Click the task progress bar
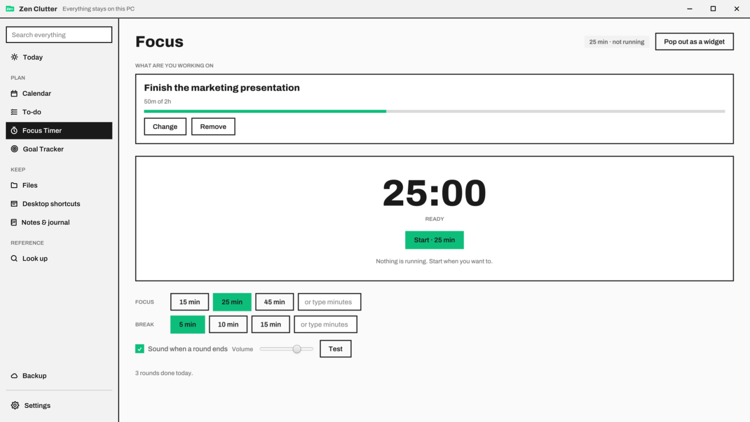This screenshot has height=422, width=750. pyautogui.click(x=435, y=112)
